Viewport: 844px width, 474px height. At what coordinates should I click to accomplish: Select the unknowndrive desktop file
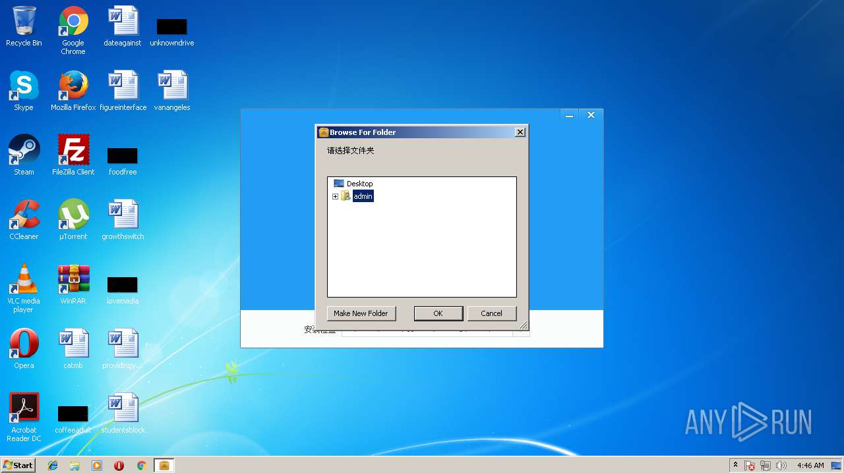tap(172, 32)
